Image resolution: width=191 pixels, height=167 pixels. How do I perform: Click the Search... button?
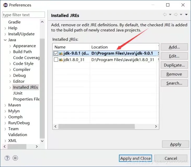(x=174, y=83)
